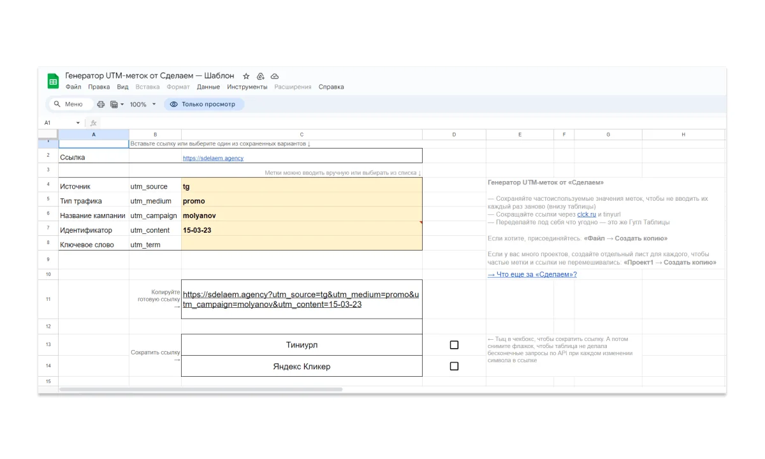
Task: Tick the Тиниурл checkbox
Action: point(454,345)
